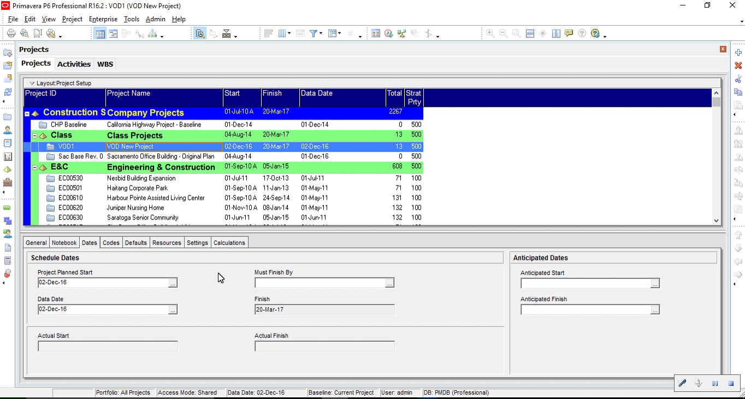The height and width of the screenshot is (399, 745).
Task: Expand the Layout: Project Setup dropdown
Action: [32, 83]
